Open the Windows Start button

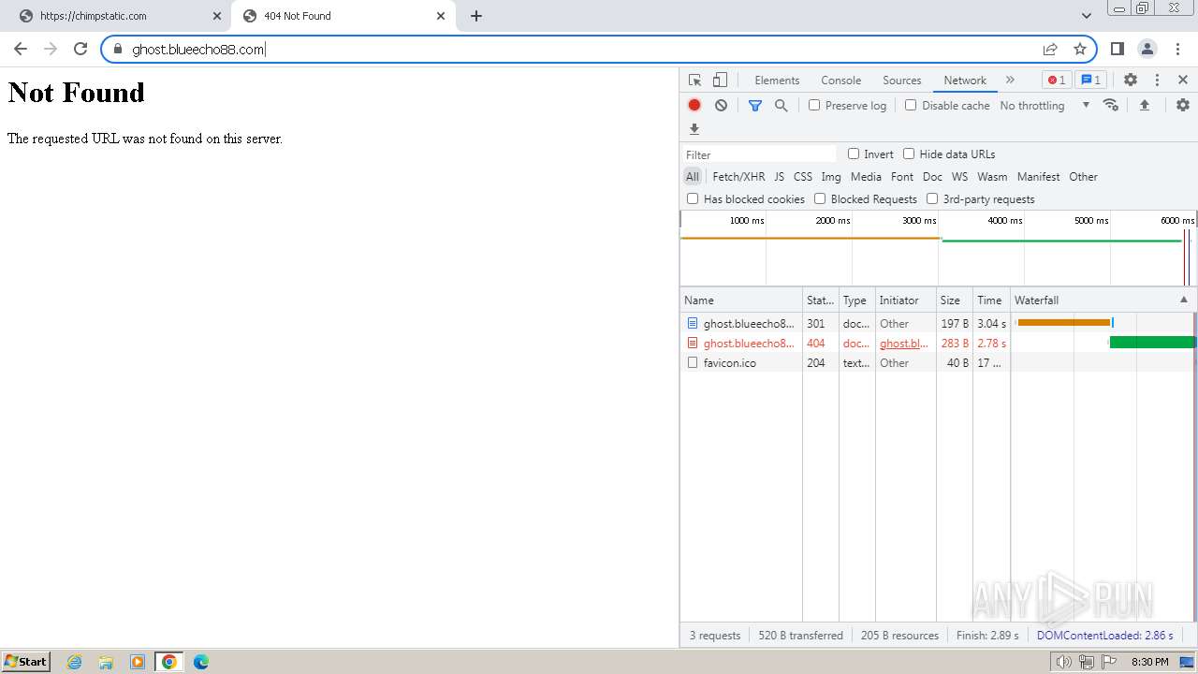point(26,661)
